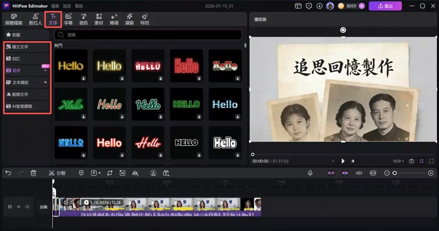Toggle the first purple link icon in the timeline toolbar
Viewport: 439px width, 231px height.
click(331, 173)
